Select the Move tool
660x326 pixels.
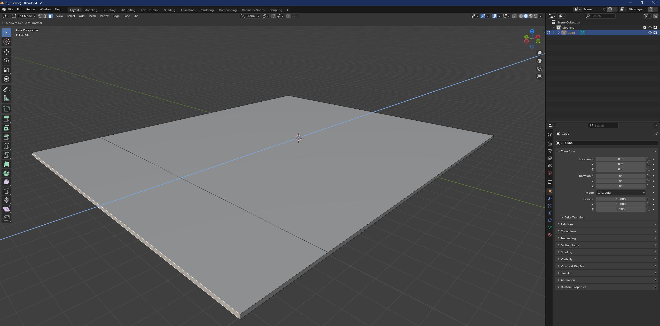[x=6, y=52]
